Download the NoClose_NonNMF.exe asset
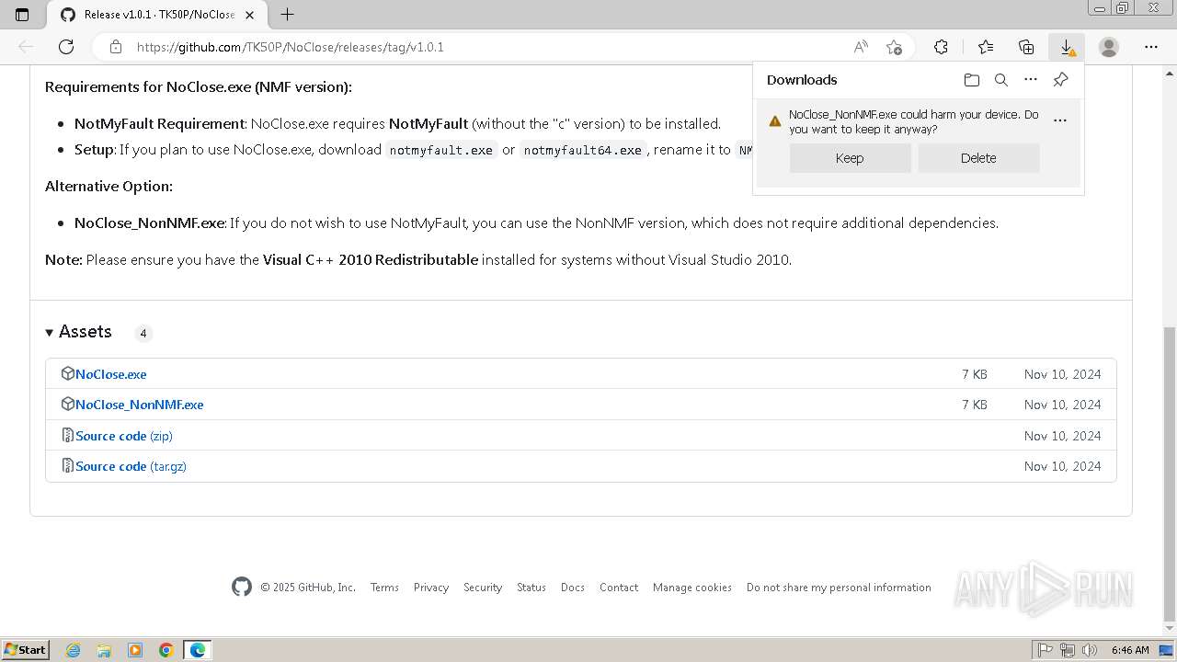 (x=140, y=405)
